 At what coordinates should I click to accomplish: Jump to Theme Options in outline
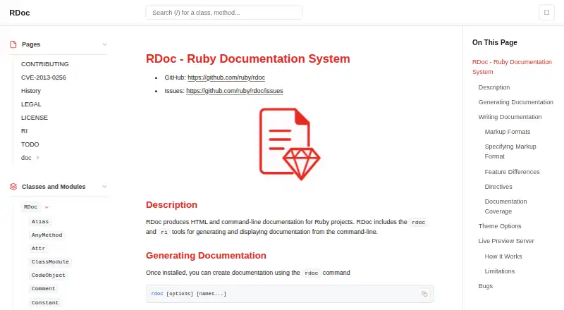(500, 226)
